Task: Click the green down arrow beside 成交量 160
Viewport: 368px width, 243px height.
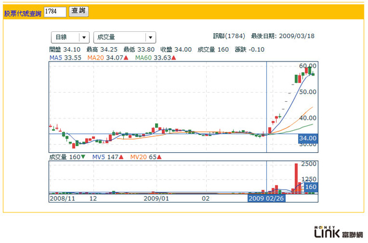Action: click(83, 156)
